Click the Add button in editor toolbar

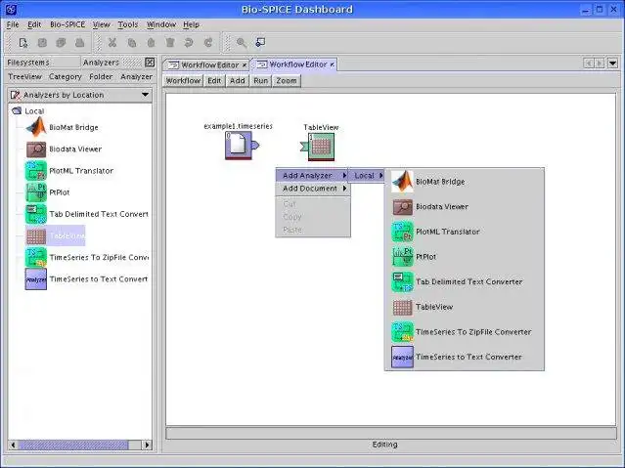point(237,81)
